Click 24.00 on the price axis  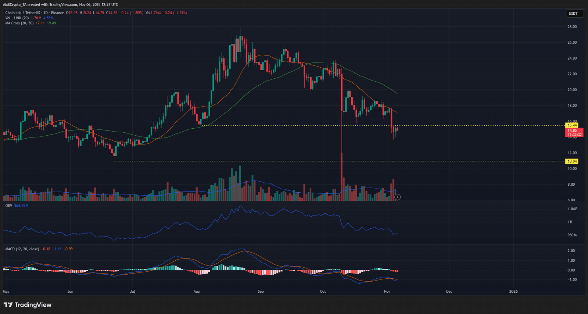(x=572, y=58)
